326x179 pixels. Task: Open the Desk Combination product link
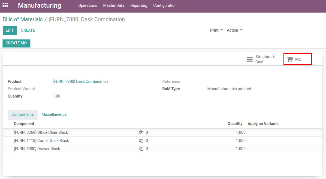click(80, 81)
